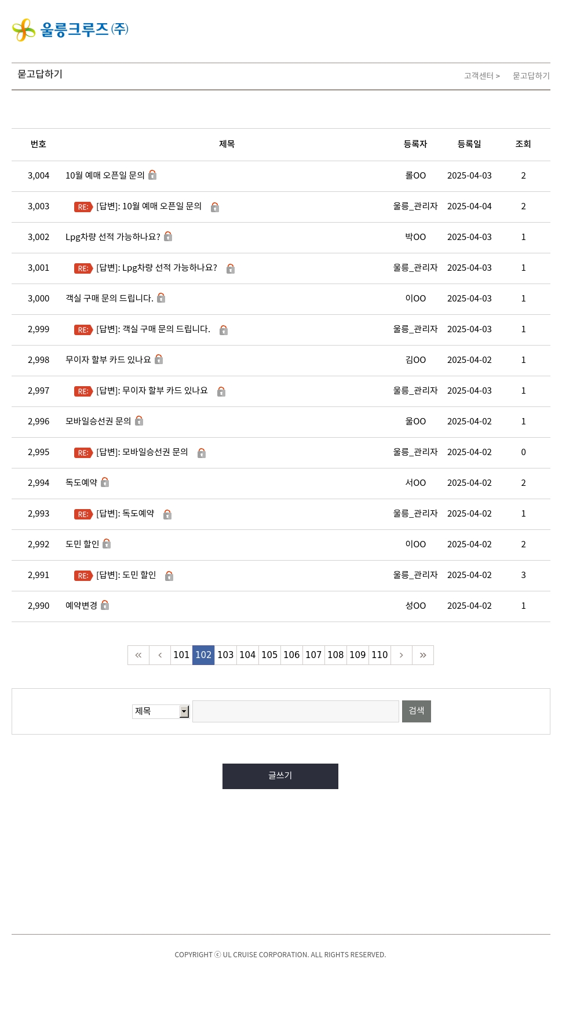562x1010 pixels.
Task: Jump to last page with double-right arrow
Action: click(x=423, y=655)
